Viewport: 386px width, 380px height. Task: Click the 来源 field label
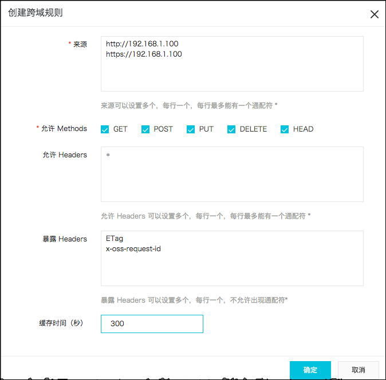point(80,44)
